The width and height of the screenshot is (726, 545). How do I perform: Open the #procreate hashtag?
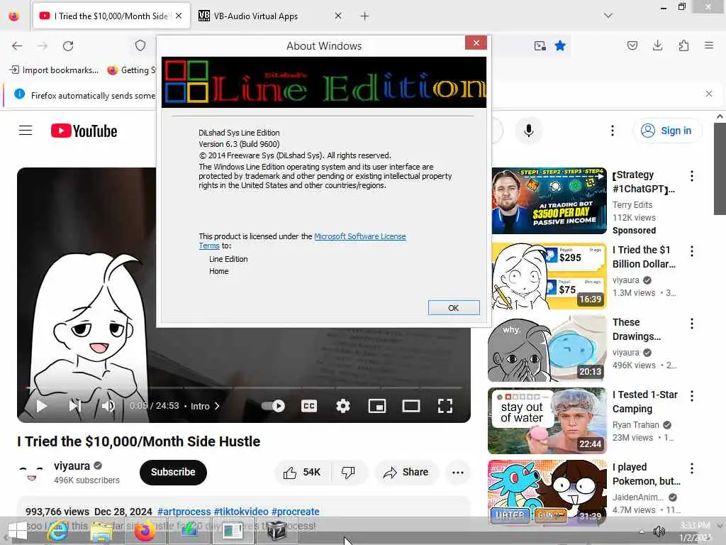[x=296, y=512]
